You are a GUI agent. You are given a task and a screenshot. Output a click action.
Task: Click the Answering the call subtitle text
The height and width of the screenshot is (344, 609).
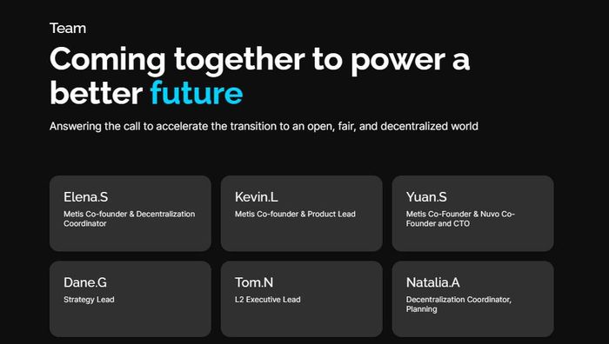[x=264, y=127]
